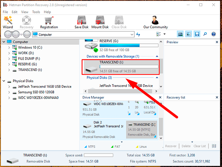The width and height of the screenshot is (222, 167).
Task: Go back with the navigation arrow
Action: pos(8,35)
